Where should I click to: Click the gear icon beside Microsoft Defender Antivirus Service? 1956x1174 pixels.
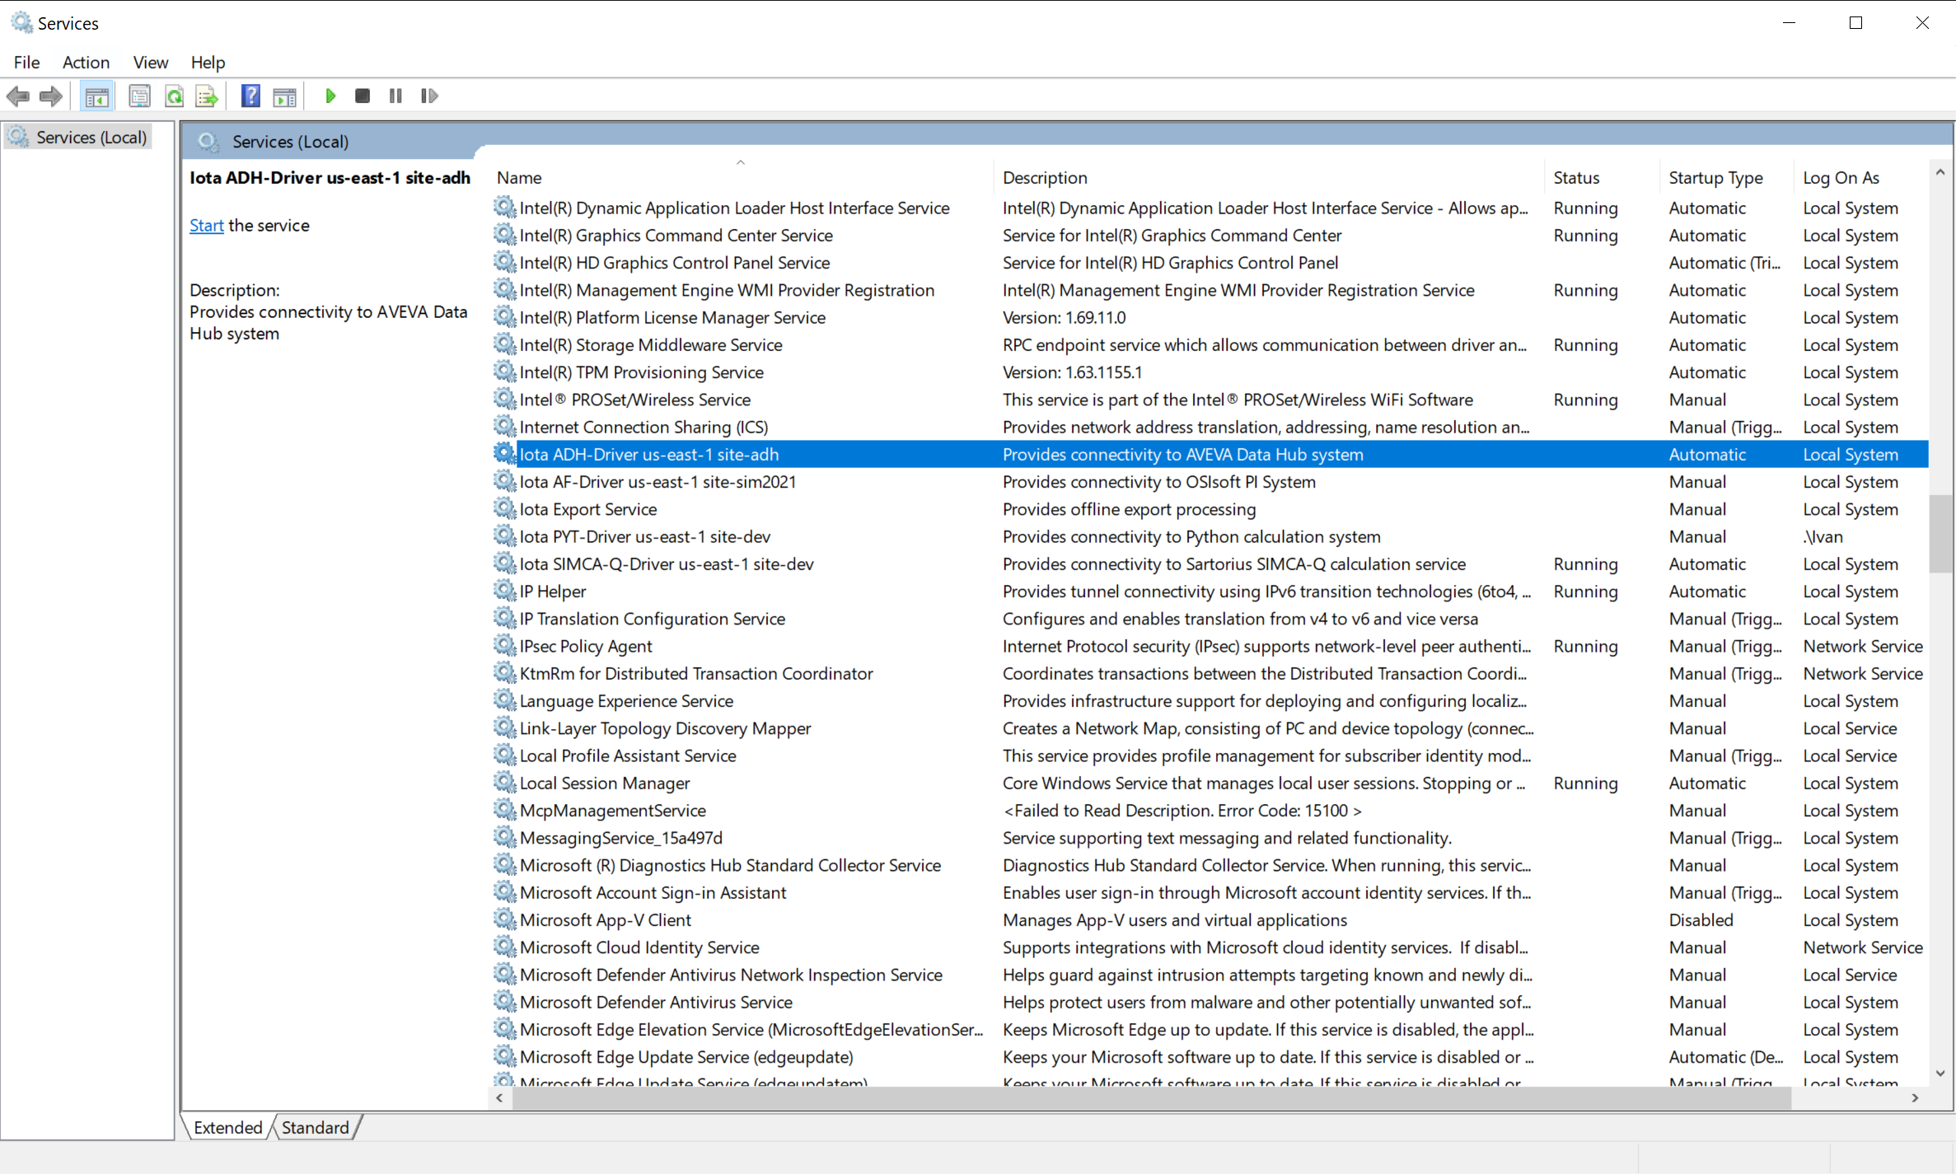click(505, 1001)
